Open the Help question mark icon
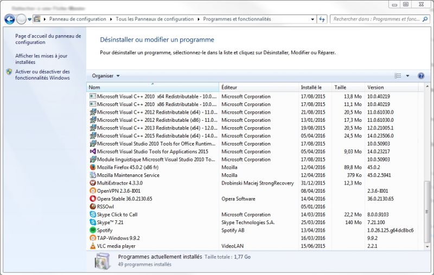Screen dimensions: 434x275 (421, 76)
